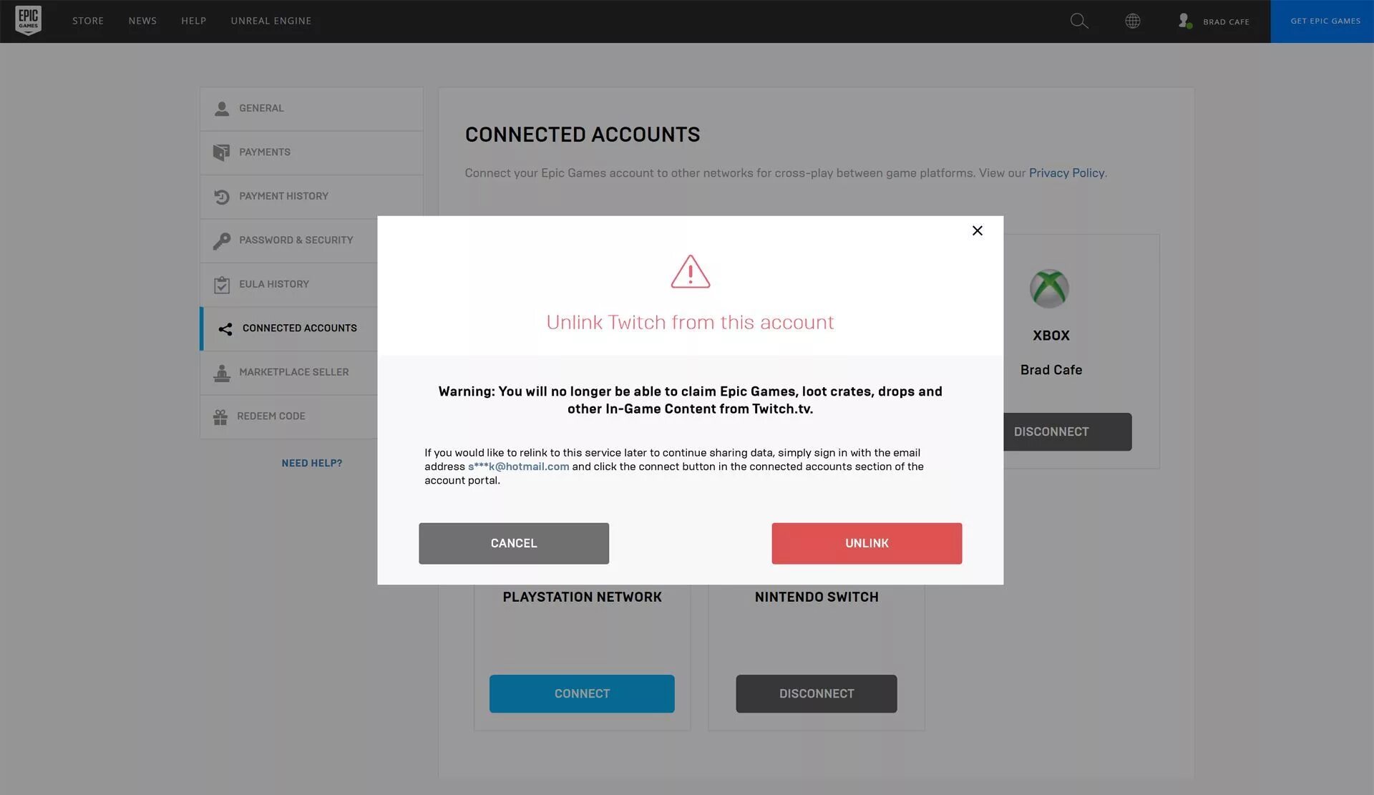Click the Connected Accounts page heading
Viewport: 1374px width, 795px height.
tap(583, 135)
